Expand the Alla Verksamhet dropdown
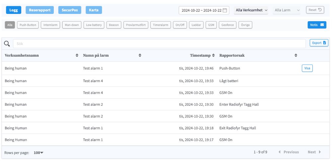The image size is (332, 161). tap(251, 10)
